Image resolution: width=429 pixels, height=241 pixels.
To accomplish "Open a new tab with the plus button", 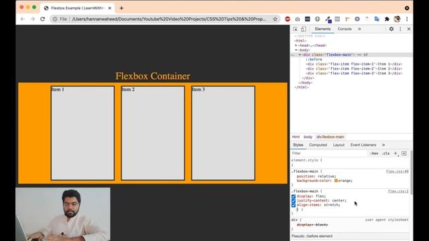I will coord(121,8).
